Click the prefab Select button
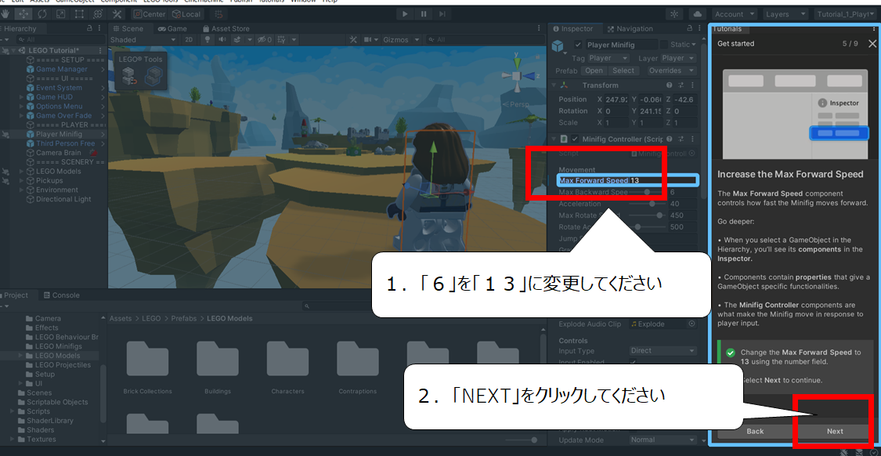This screenshot has width=881, height=456. [623, 71]
